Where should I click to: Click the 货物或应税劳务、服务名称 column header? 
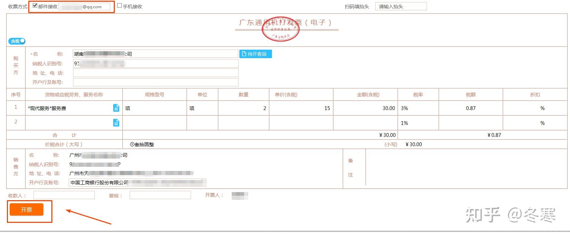74,95
